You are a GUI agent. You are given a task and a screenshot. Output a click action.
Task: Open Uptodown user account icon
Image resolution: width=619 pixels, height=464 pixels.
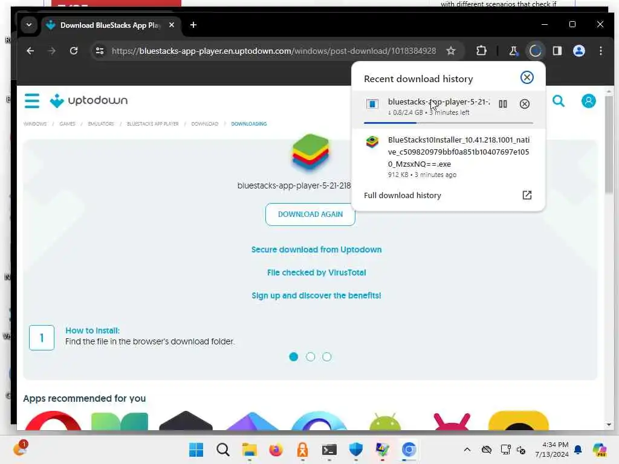(x=588, y=101)
